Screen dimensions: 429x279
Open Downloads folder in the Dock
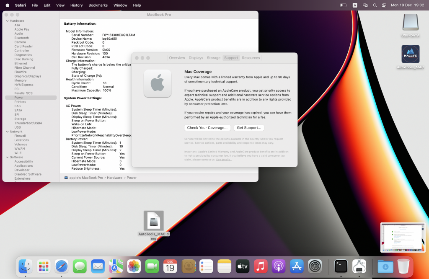pos(385,266)
